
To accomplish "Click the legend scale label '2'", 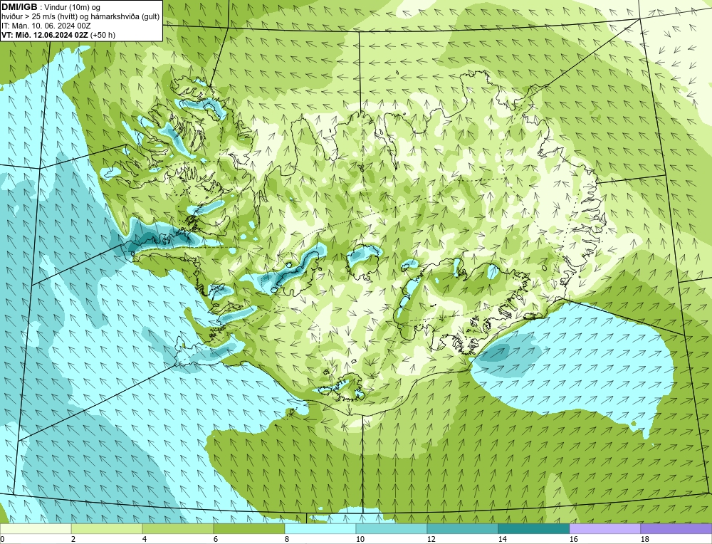I will [73, 539].
